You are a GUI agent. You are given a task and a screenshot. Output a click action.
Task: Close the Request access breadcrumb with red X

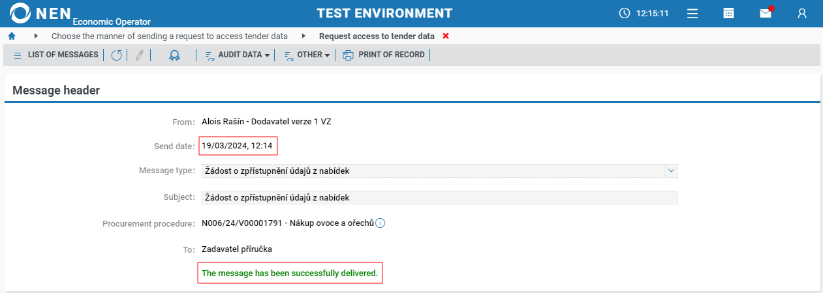click(x=446, y=36)
